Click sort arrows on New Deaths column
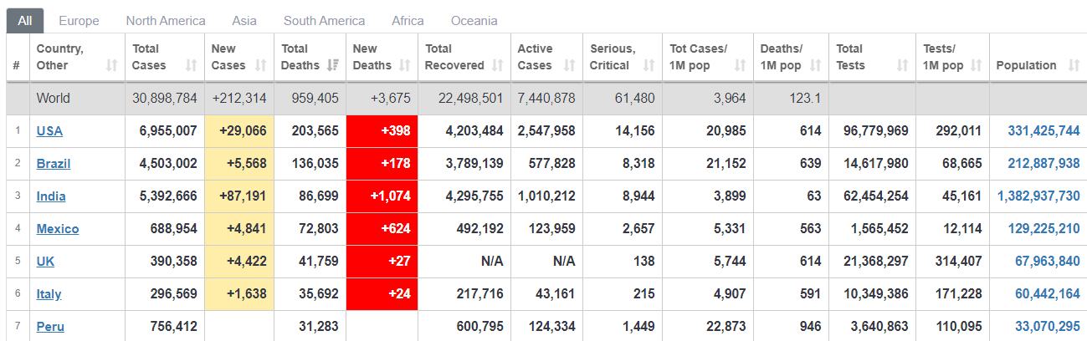1087x341 pixels. click(406, 65)
